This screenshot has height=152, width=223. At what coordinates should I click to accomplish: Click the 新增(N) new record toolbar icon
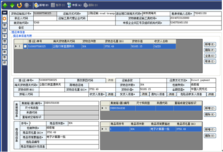click(x=41, y=5)
